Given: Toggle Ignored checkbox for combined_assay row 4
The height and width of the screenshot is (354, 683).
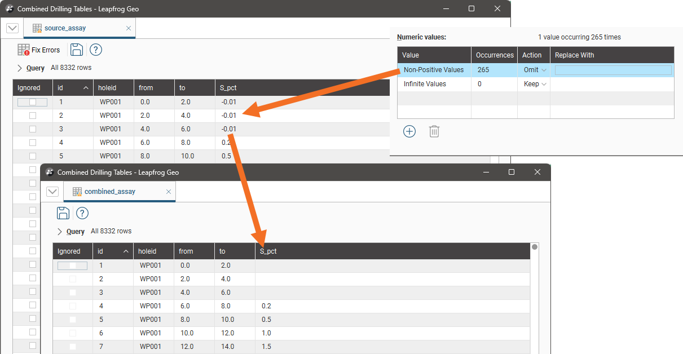Looking at the screenshot, I should coord(73,306).
